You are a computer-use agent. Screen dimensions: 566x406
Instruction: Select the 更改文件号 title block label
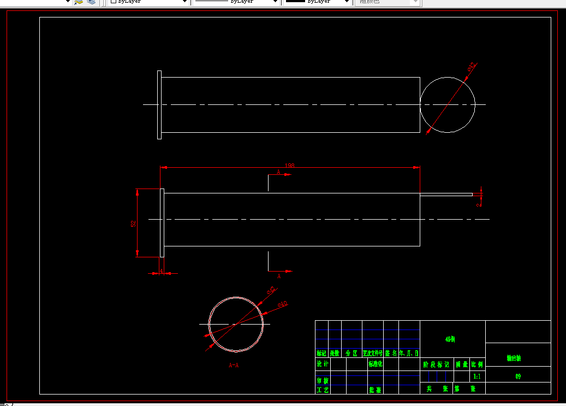(373, 353)
